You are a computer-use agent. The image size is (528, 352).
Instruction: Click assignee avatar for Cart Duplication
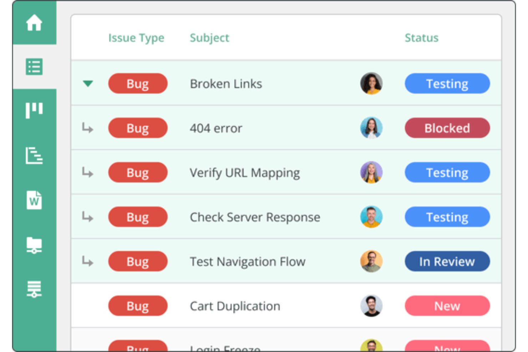click(371, 306)
